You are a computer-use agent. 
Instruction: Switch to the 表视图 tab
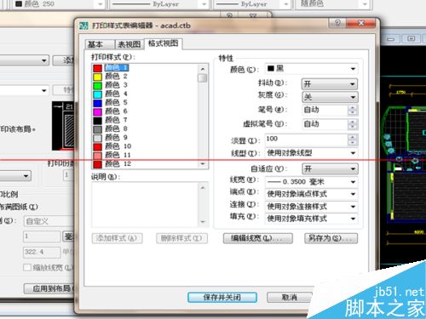tap(130, 44)
